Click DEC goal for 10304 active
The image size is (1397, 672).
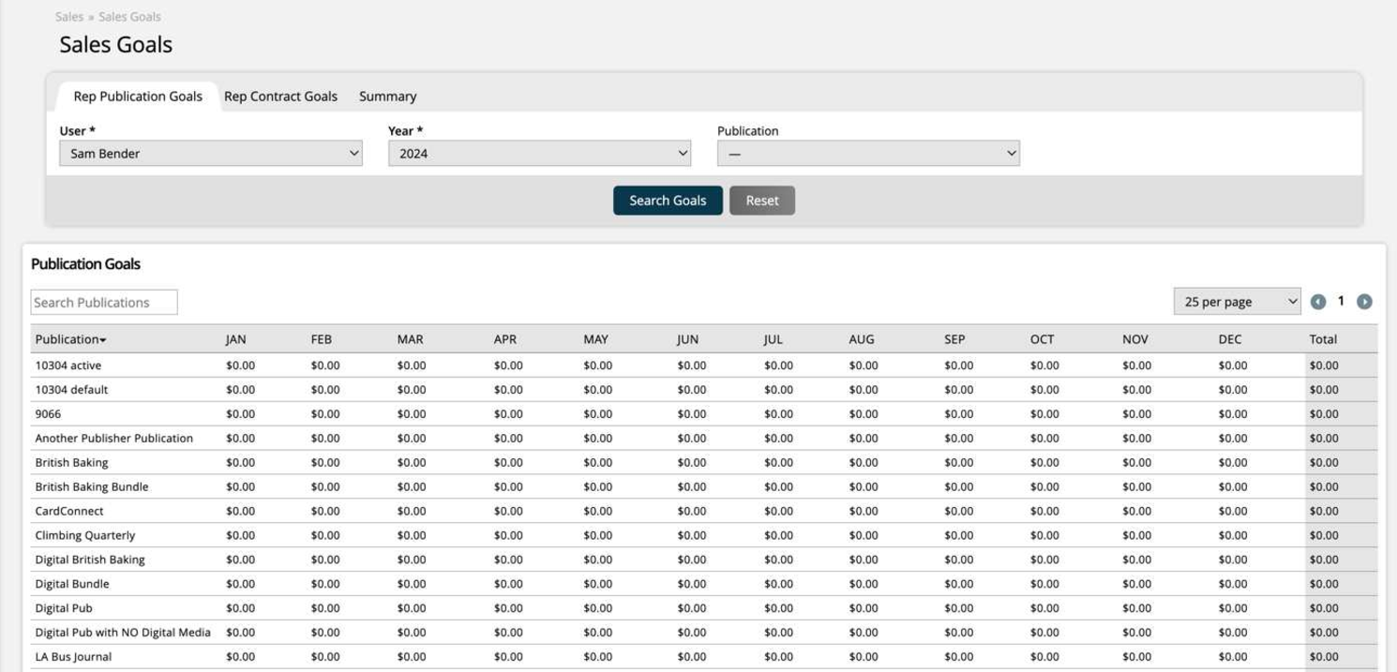pos(1232,365)
